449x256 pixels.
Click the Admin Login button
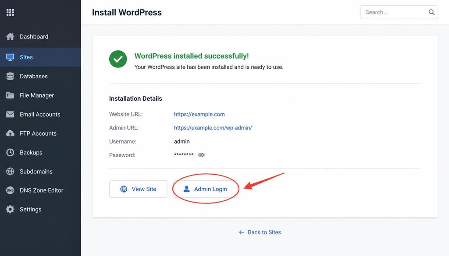point(205,189)
